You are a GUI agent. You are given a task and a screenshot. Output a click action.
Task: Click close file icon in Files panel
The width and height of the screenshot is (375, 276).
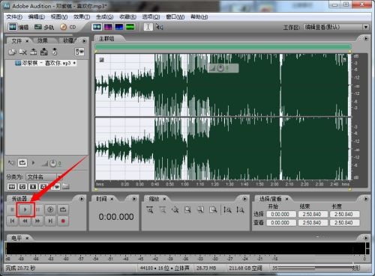[22, 52]
